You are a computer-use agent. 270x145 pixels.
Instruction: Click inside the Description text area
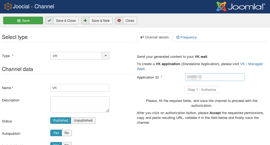coord(80,104)
